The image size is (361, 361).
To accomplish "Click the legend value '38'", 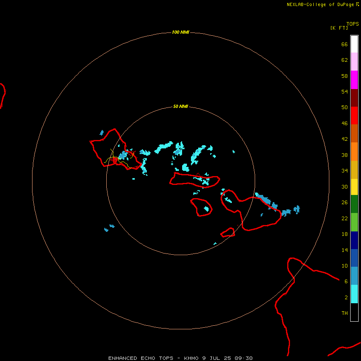I will [x=345, y=155].
